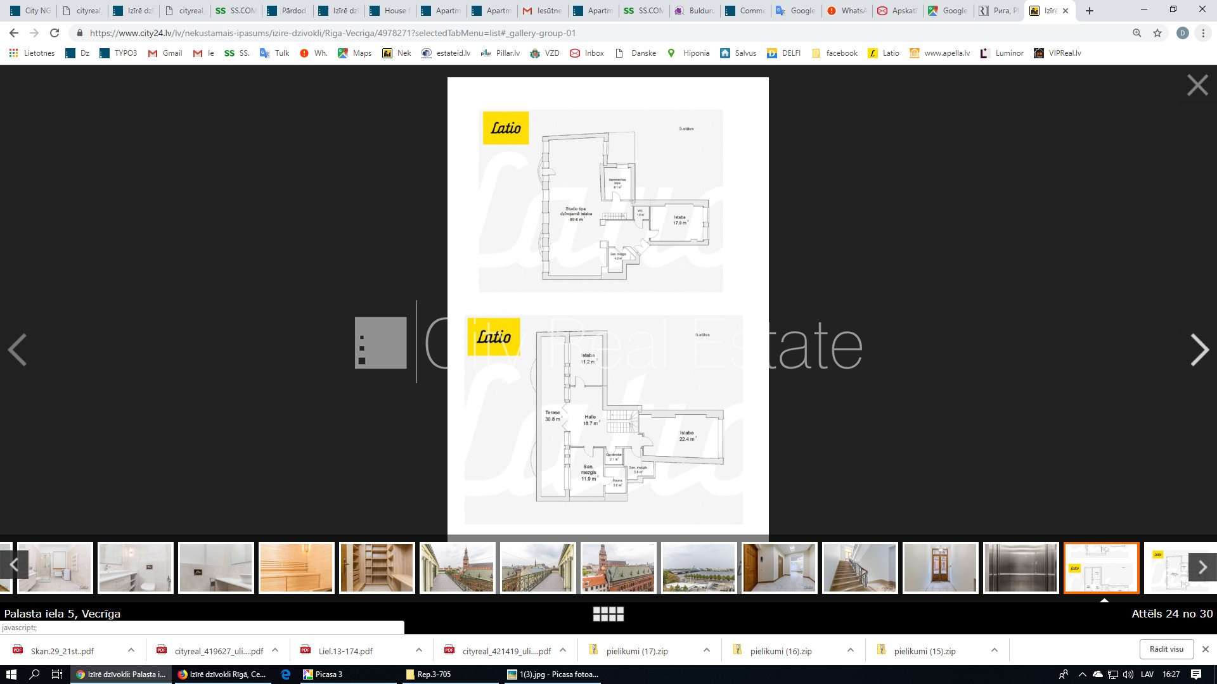
Task: Click the zoom magnifier in the address bar
Action: coord(1137,33)
